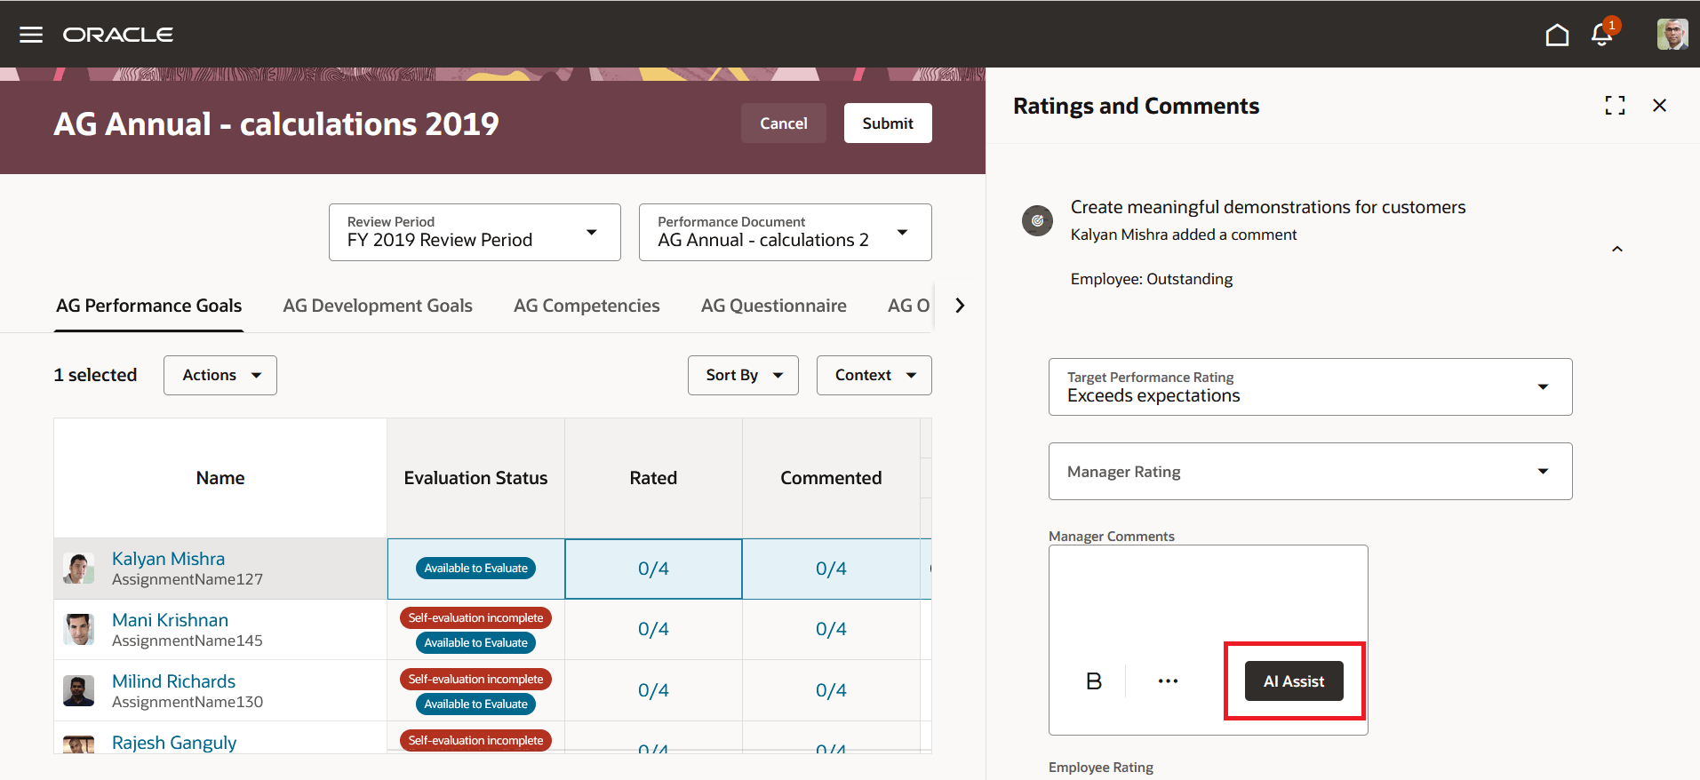This screenshot has width=1700, height=780.
Task: Open Milind Richards' profile photo
Action: [79, 691]
